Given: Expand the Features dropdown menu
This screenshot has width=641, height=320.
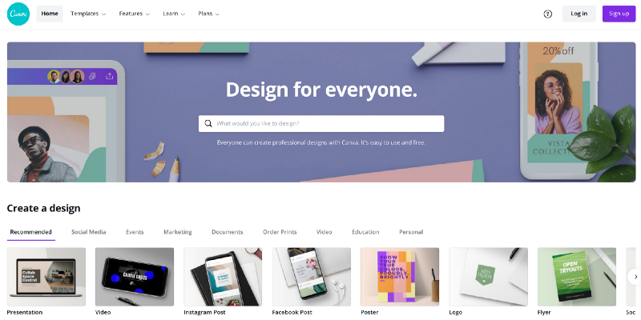Looking at the screenshot, I should coord(134,14).
